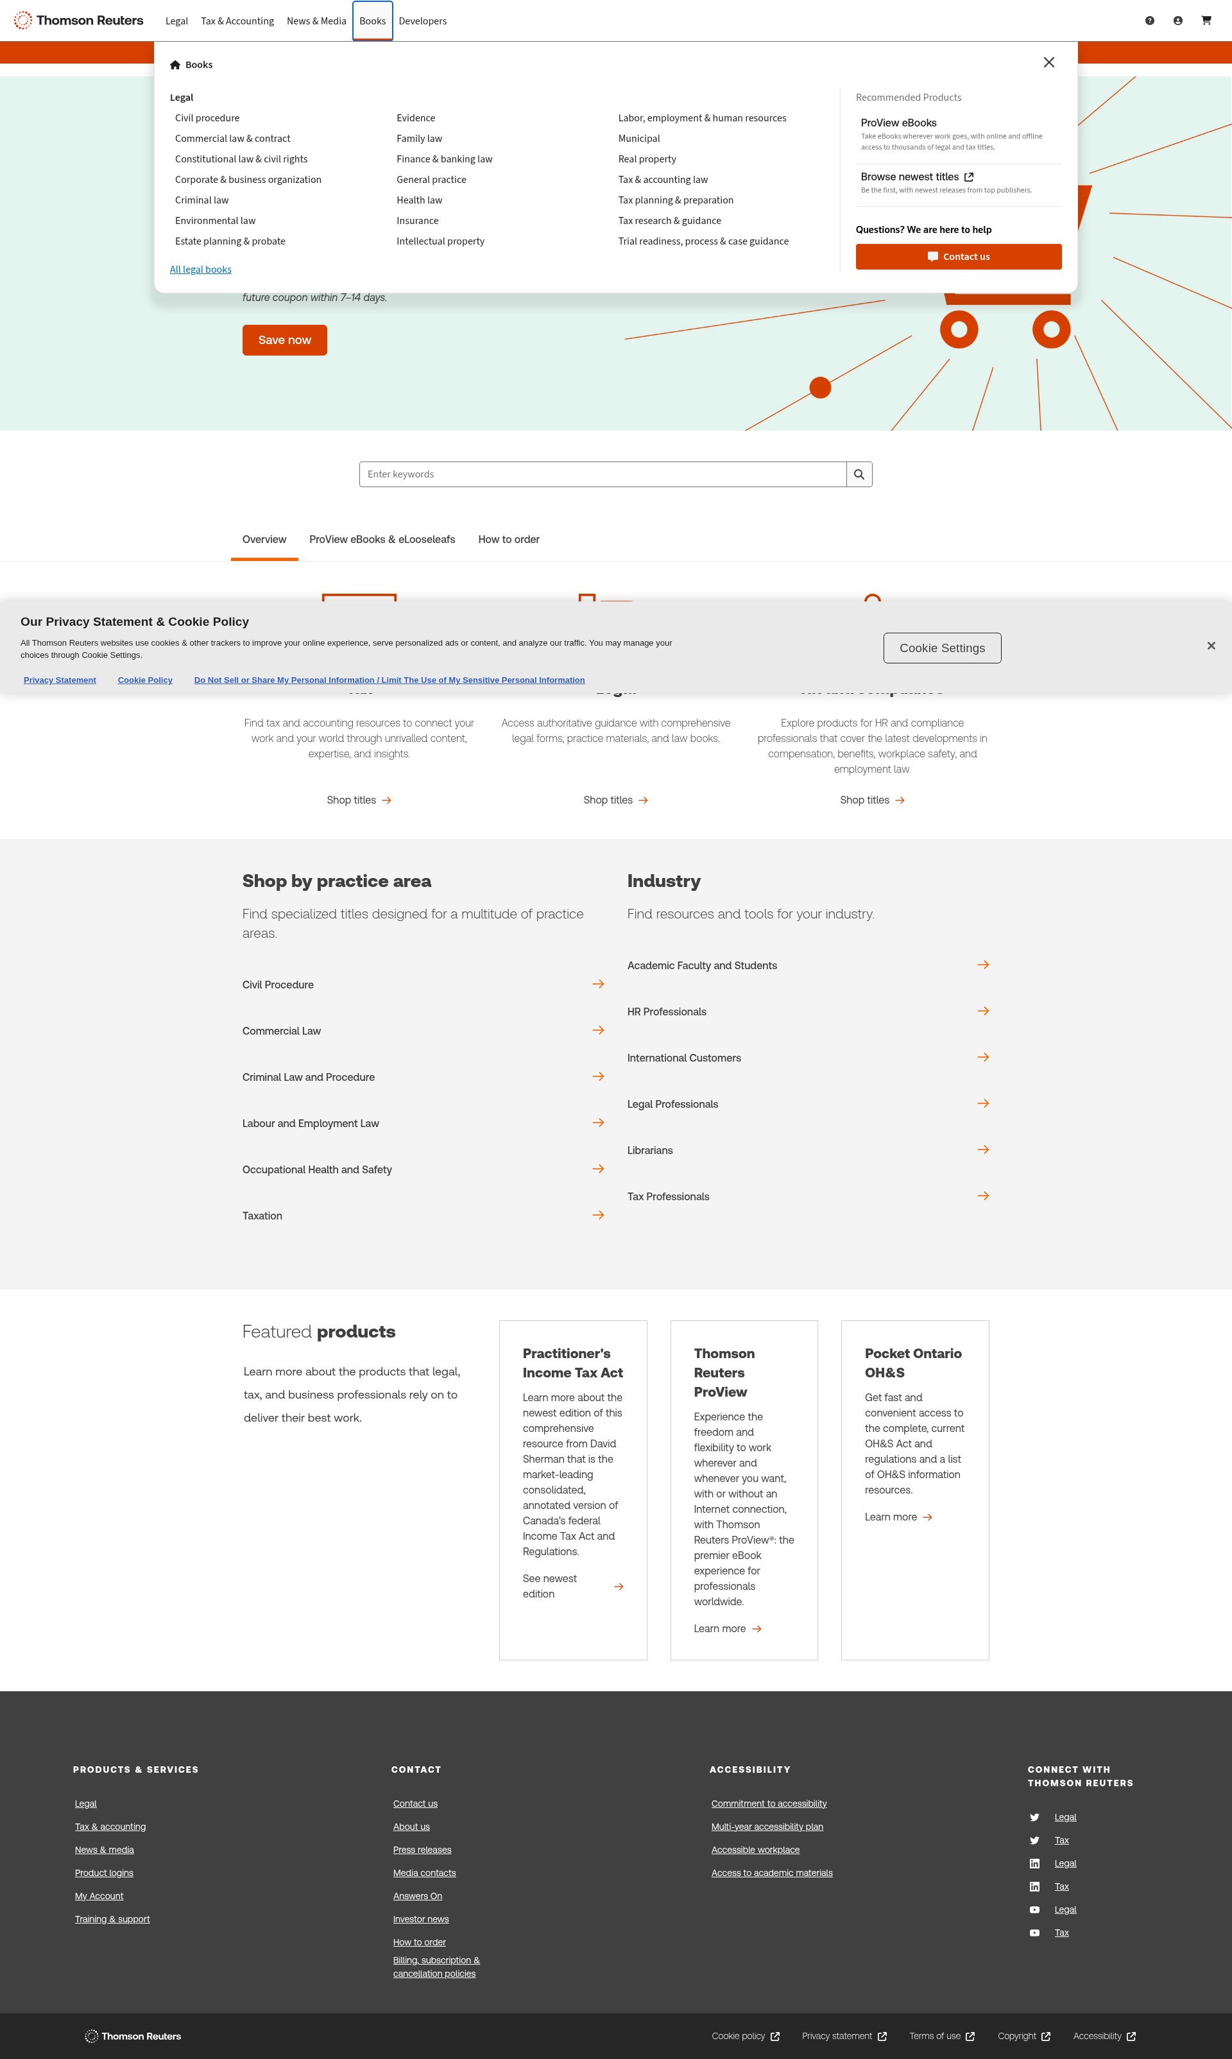Screen dimensions: 1232x2059
Task: Click the footer Thomson Reuters logo
Action: pyautogui.click(x=133, y=2036)
